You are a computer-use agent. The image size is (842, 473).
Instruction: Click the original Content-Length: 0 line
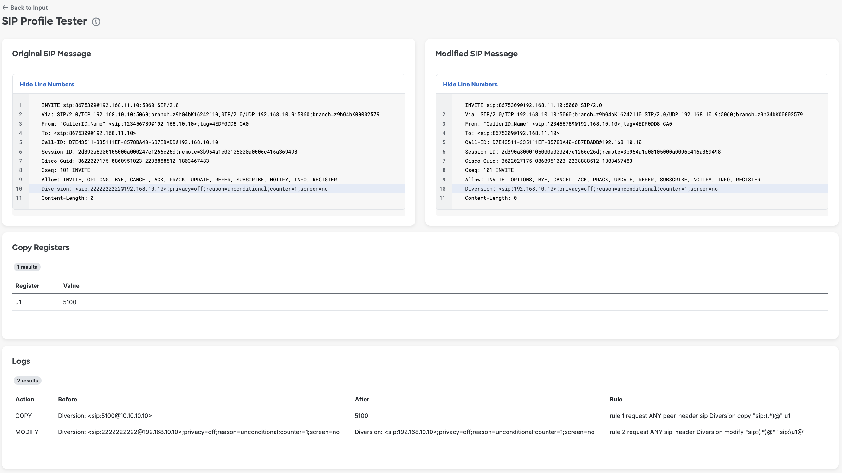tap(67, 198)
